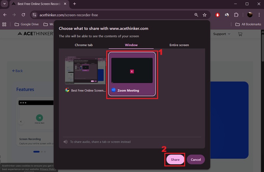Cancel the screen sharing dialog
264x172 pixels.
(x=196, y=159)
